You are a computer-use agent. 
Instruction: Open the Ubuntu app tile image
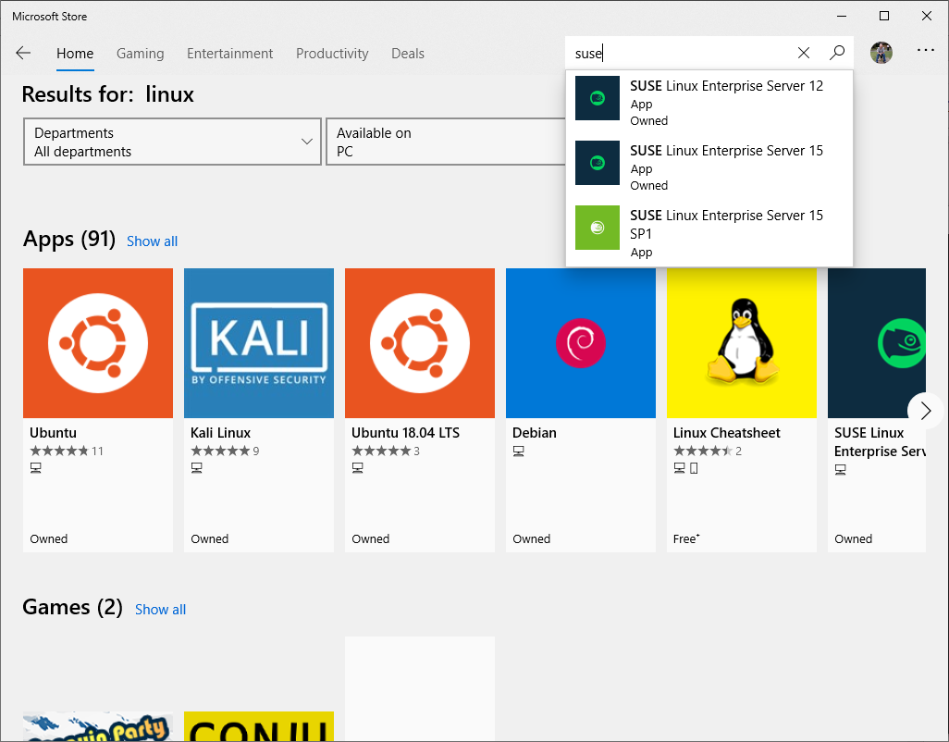pyautogui.click(x=98, y=343)
